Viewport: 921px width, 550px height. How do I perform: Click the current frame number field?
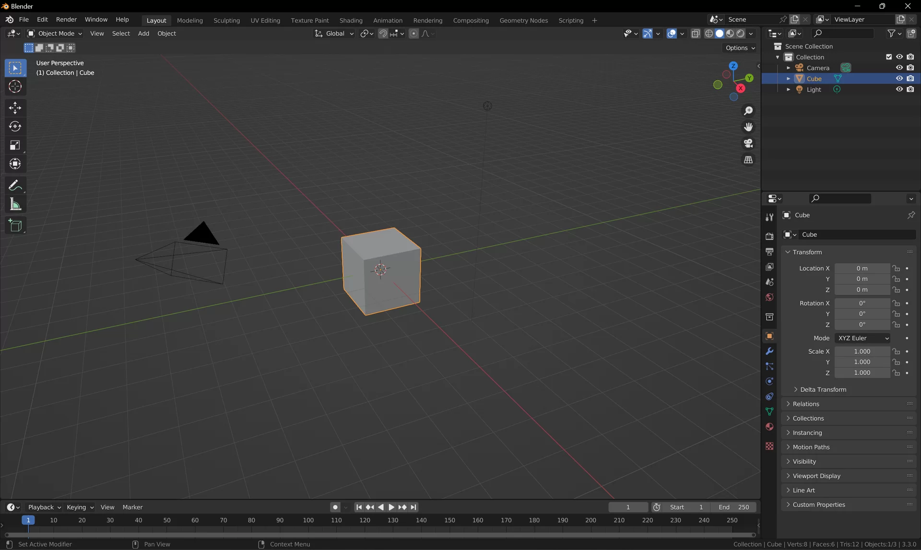[x=628, y=507]
